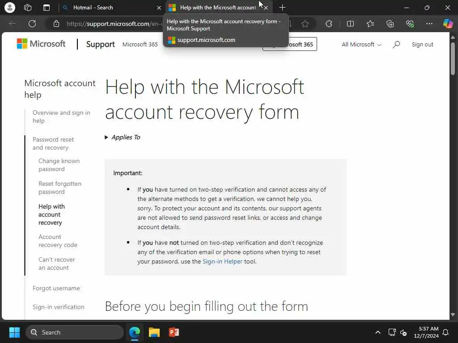Close the Hotmail - Search tab
Image resolution: width=458 pixels, height=343 pixels.
[x=159, y=8]
